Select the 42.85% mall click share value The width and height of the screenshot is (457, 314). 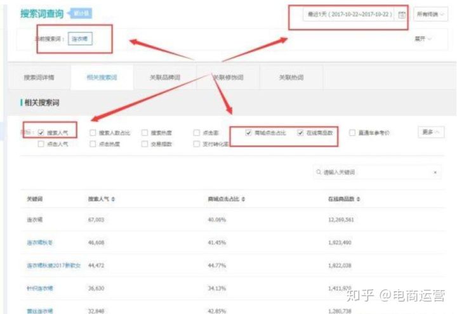(x=217, y=311)
